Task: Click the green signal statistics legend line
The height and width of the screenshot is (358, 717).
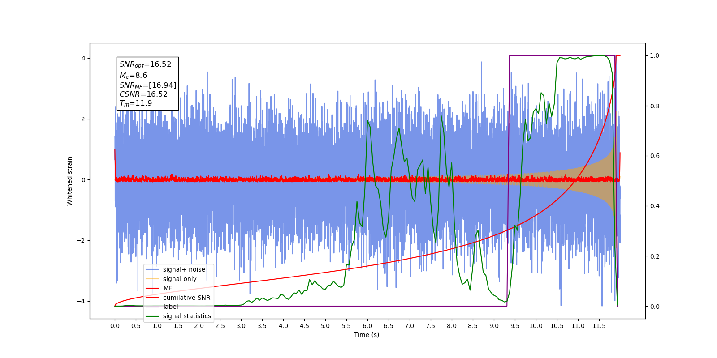Action: [x=152, y=316]
